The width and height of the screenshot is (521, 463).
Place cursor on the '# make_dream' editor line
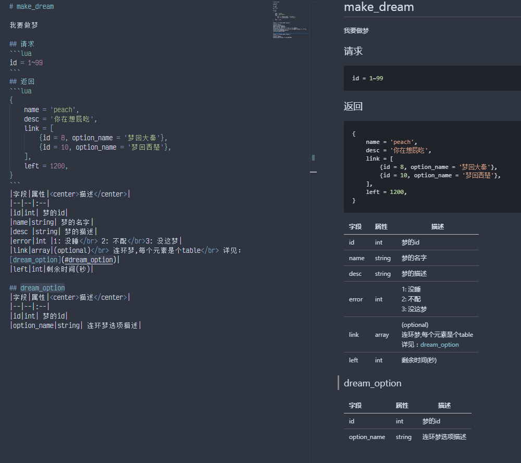click(x=32, y=6)
